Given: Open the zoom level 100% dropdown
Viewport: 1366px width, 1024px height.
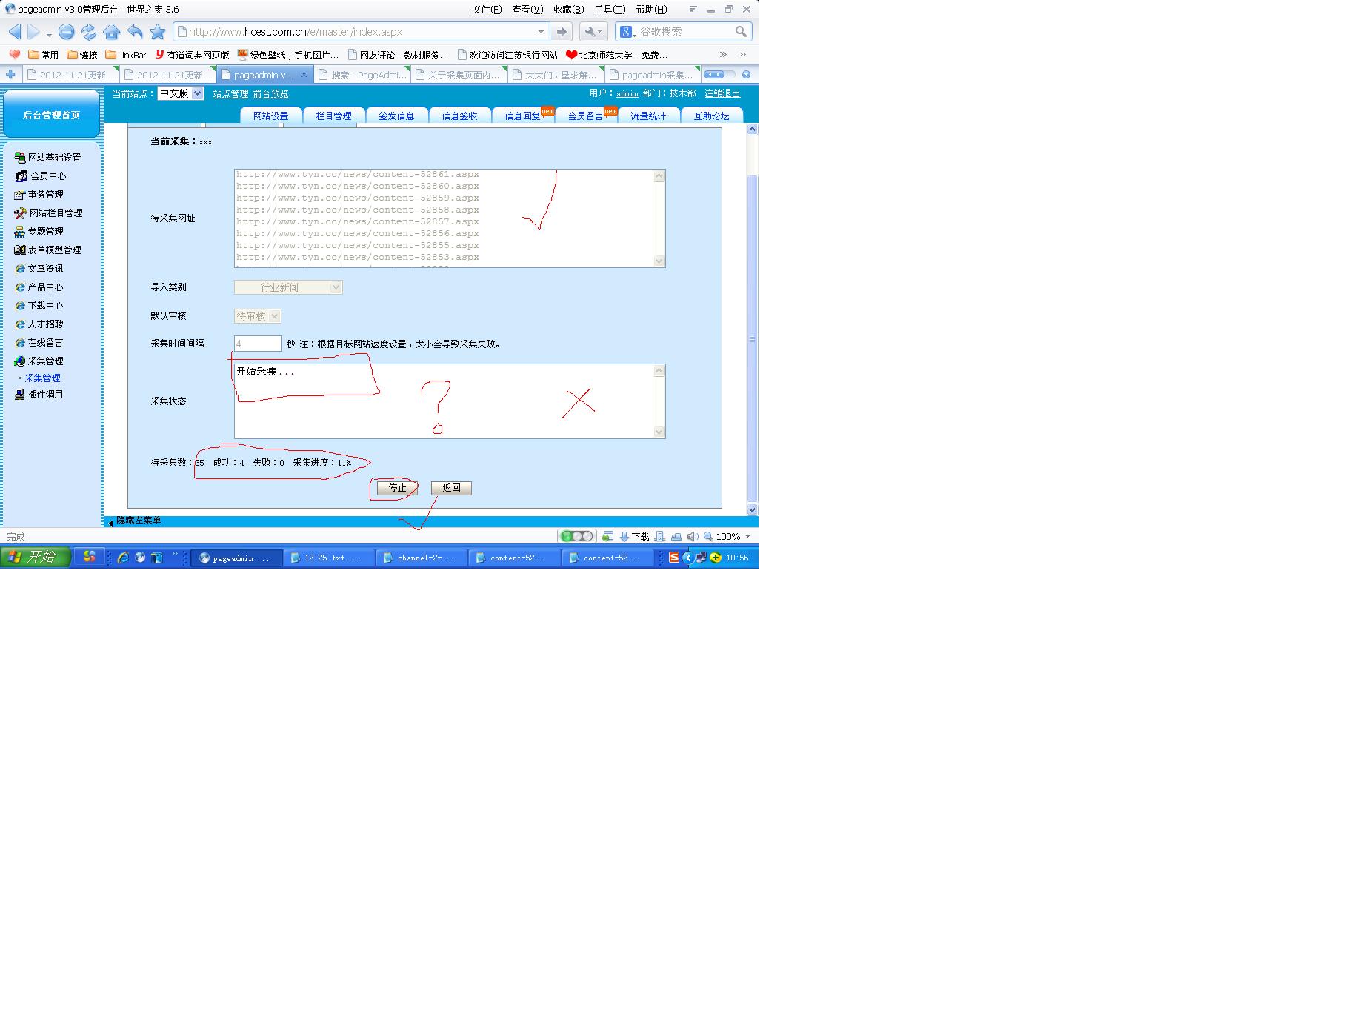Looking at the screenshot, I should (747, 537).
